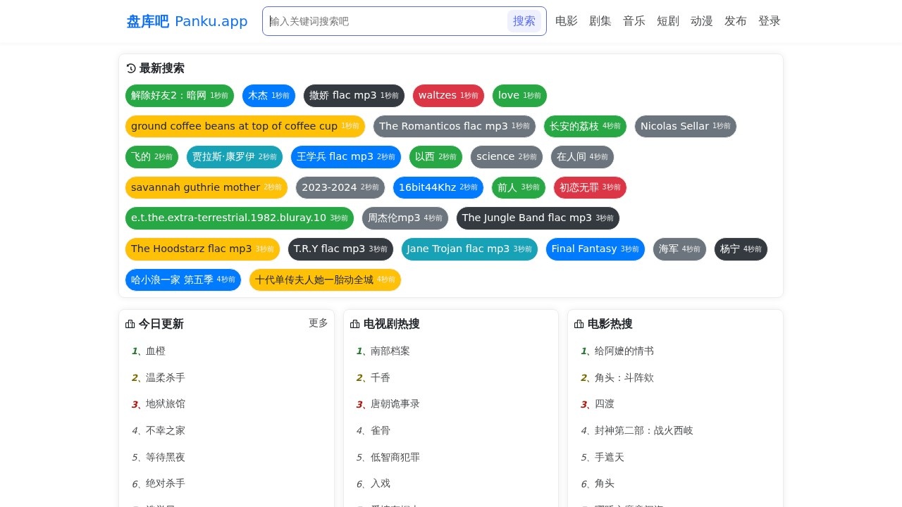The width and height of the screenshot is (902, 507).
Task: Select the 十代单传夫人她一胎动全城 tag
Action: click(325, 280)
